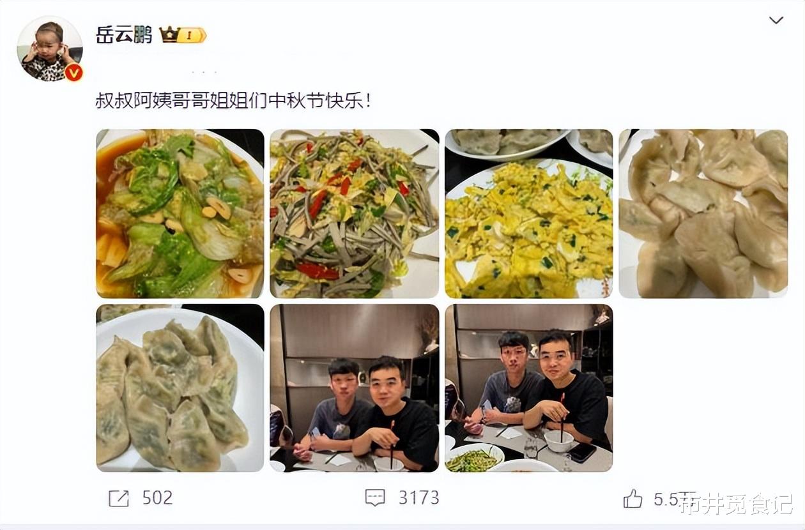Open the first photo of two men dining

[355, 388]
